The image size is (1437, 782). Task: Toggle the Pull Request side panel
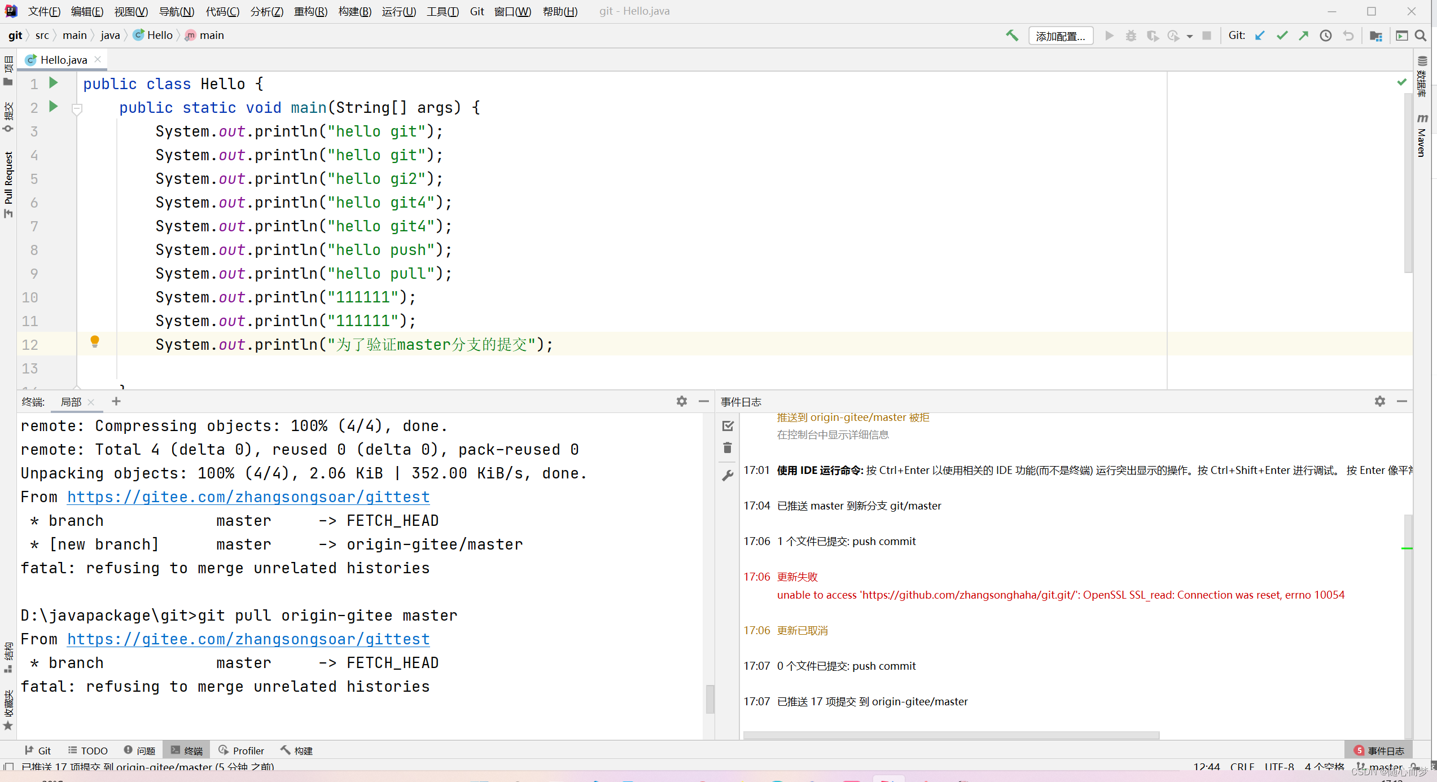point(8,184)
